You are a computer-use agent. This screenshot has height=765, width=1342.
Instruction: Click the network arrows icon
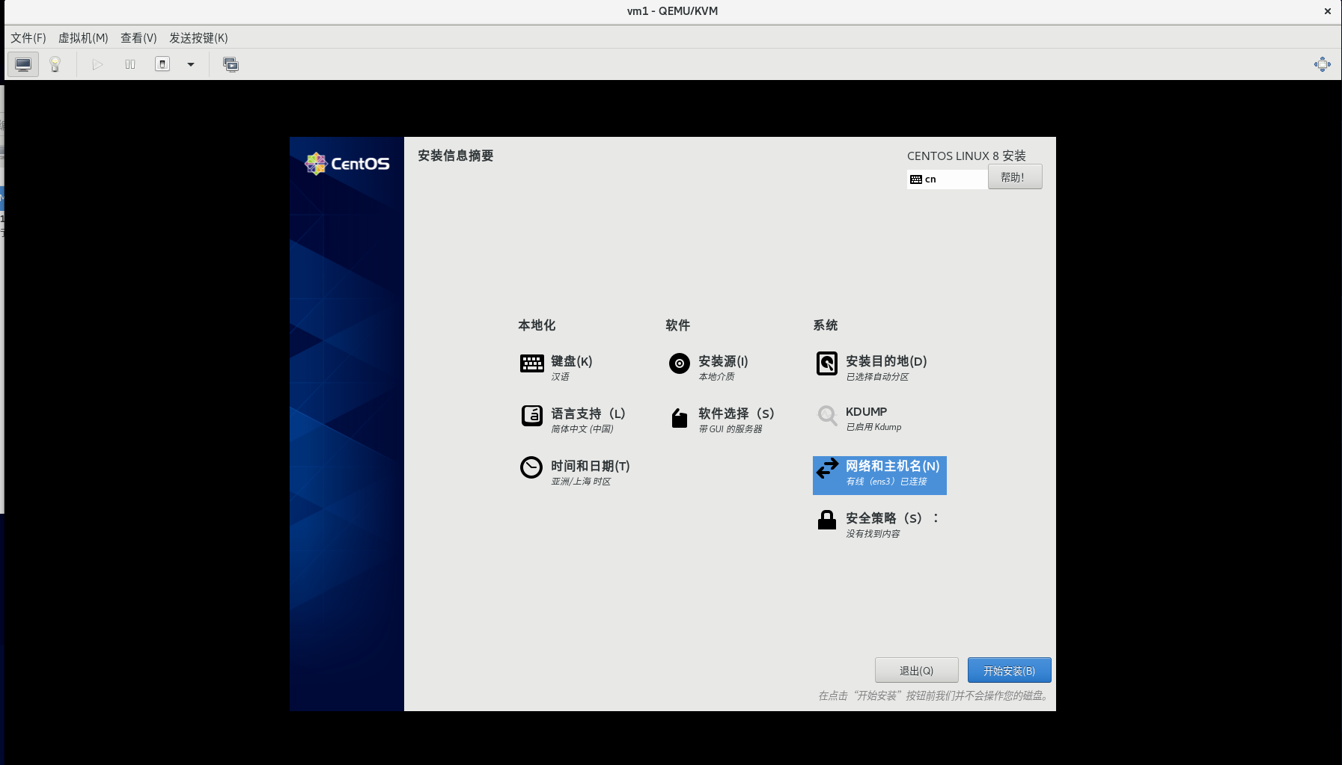coord(827,469)
